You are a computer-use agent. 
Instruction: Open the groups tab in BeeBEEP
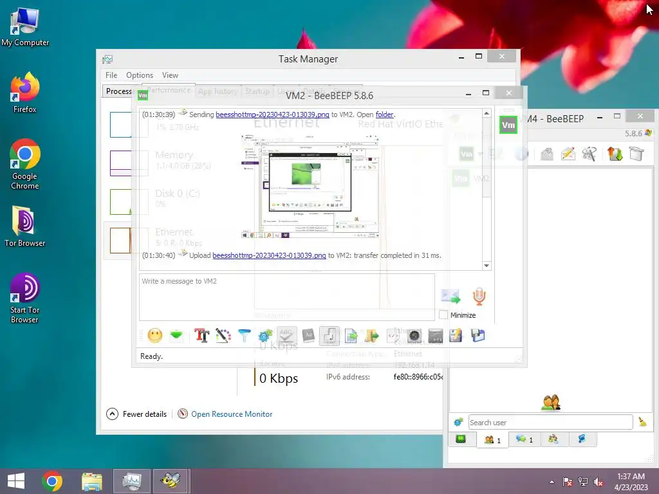[553, 439]
